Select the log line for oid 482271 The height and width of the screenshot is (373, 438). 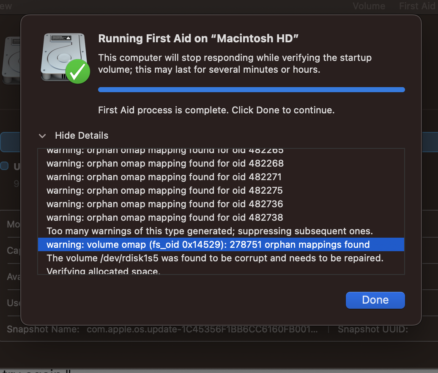point(164,177)
